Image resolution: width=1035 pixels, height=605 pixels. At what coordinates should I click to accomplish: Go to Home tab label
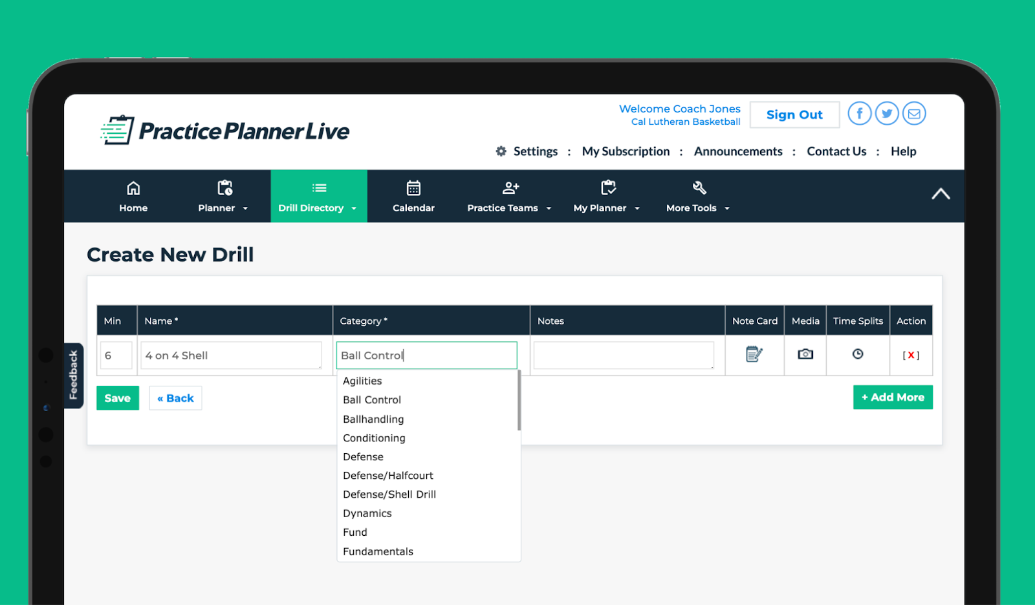coord(133,208)
